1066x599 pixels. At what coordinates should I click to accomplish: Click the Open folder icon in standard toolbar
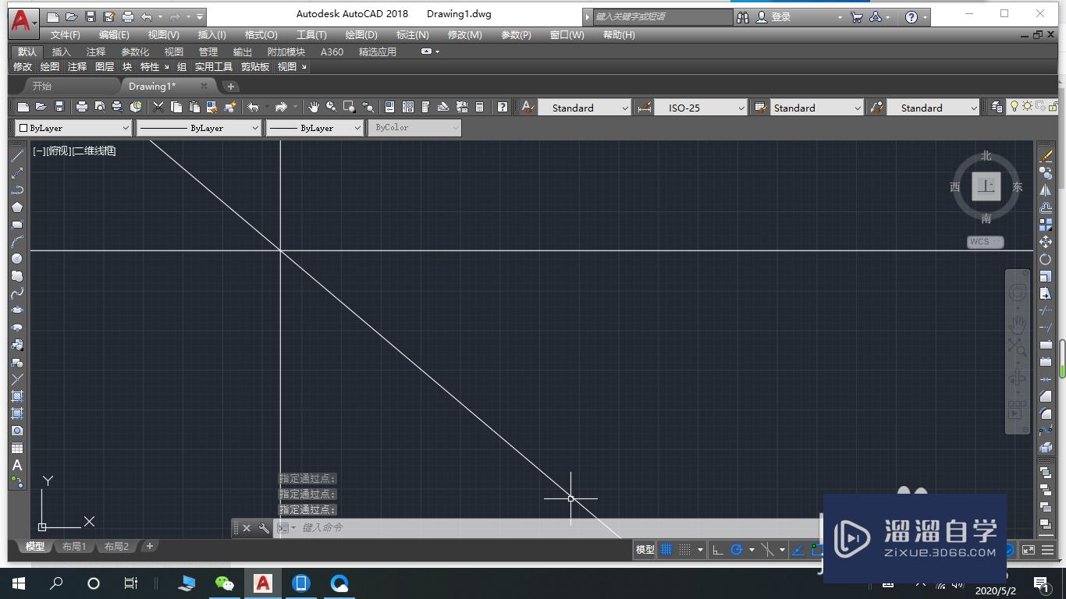point(41,107)
